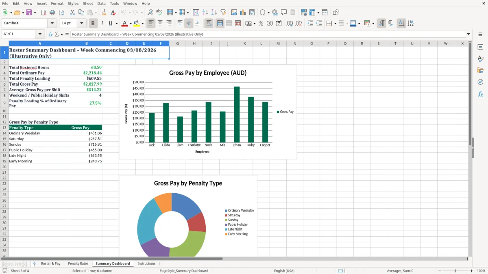Click the 100% zoom level
The width and height of the screenshot is (488, 274).
pos(481,271)
